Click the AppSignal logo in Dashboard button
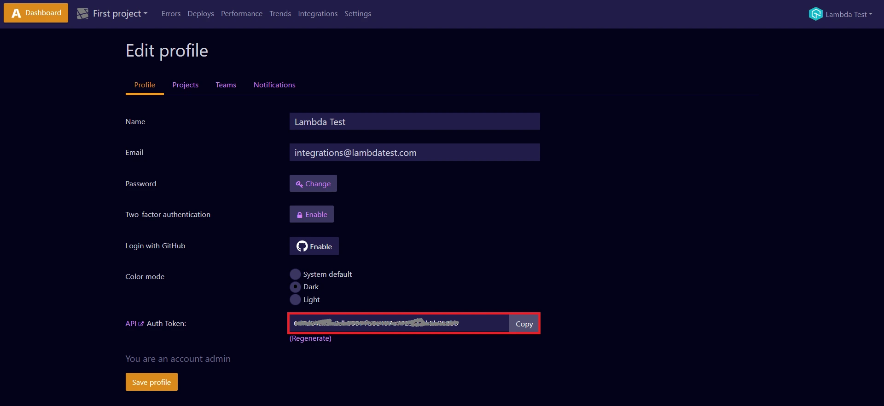Viewport: 884px width, 406px height. [x=16, y=13]
